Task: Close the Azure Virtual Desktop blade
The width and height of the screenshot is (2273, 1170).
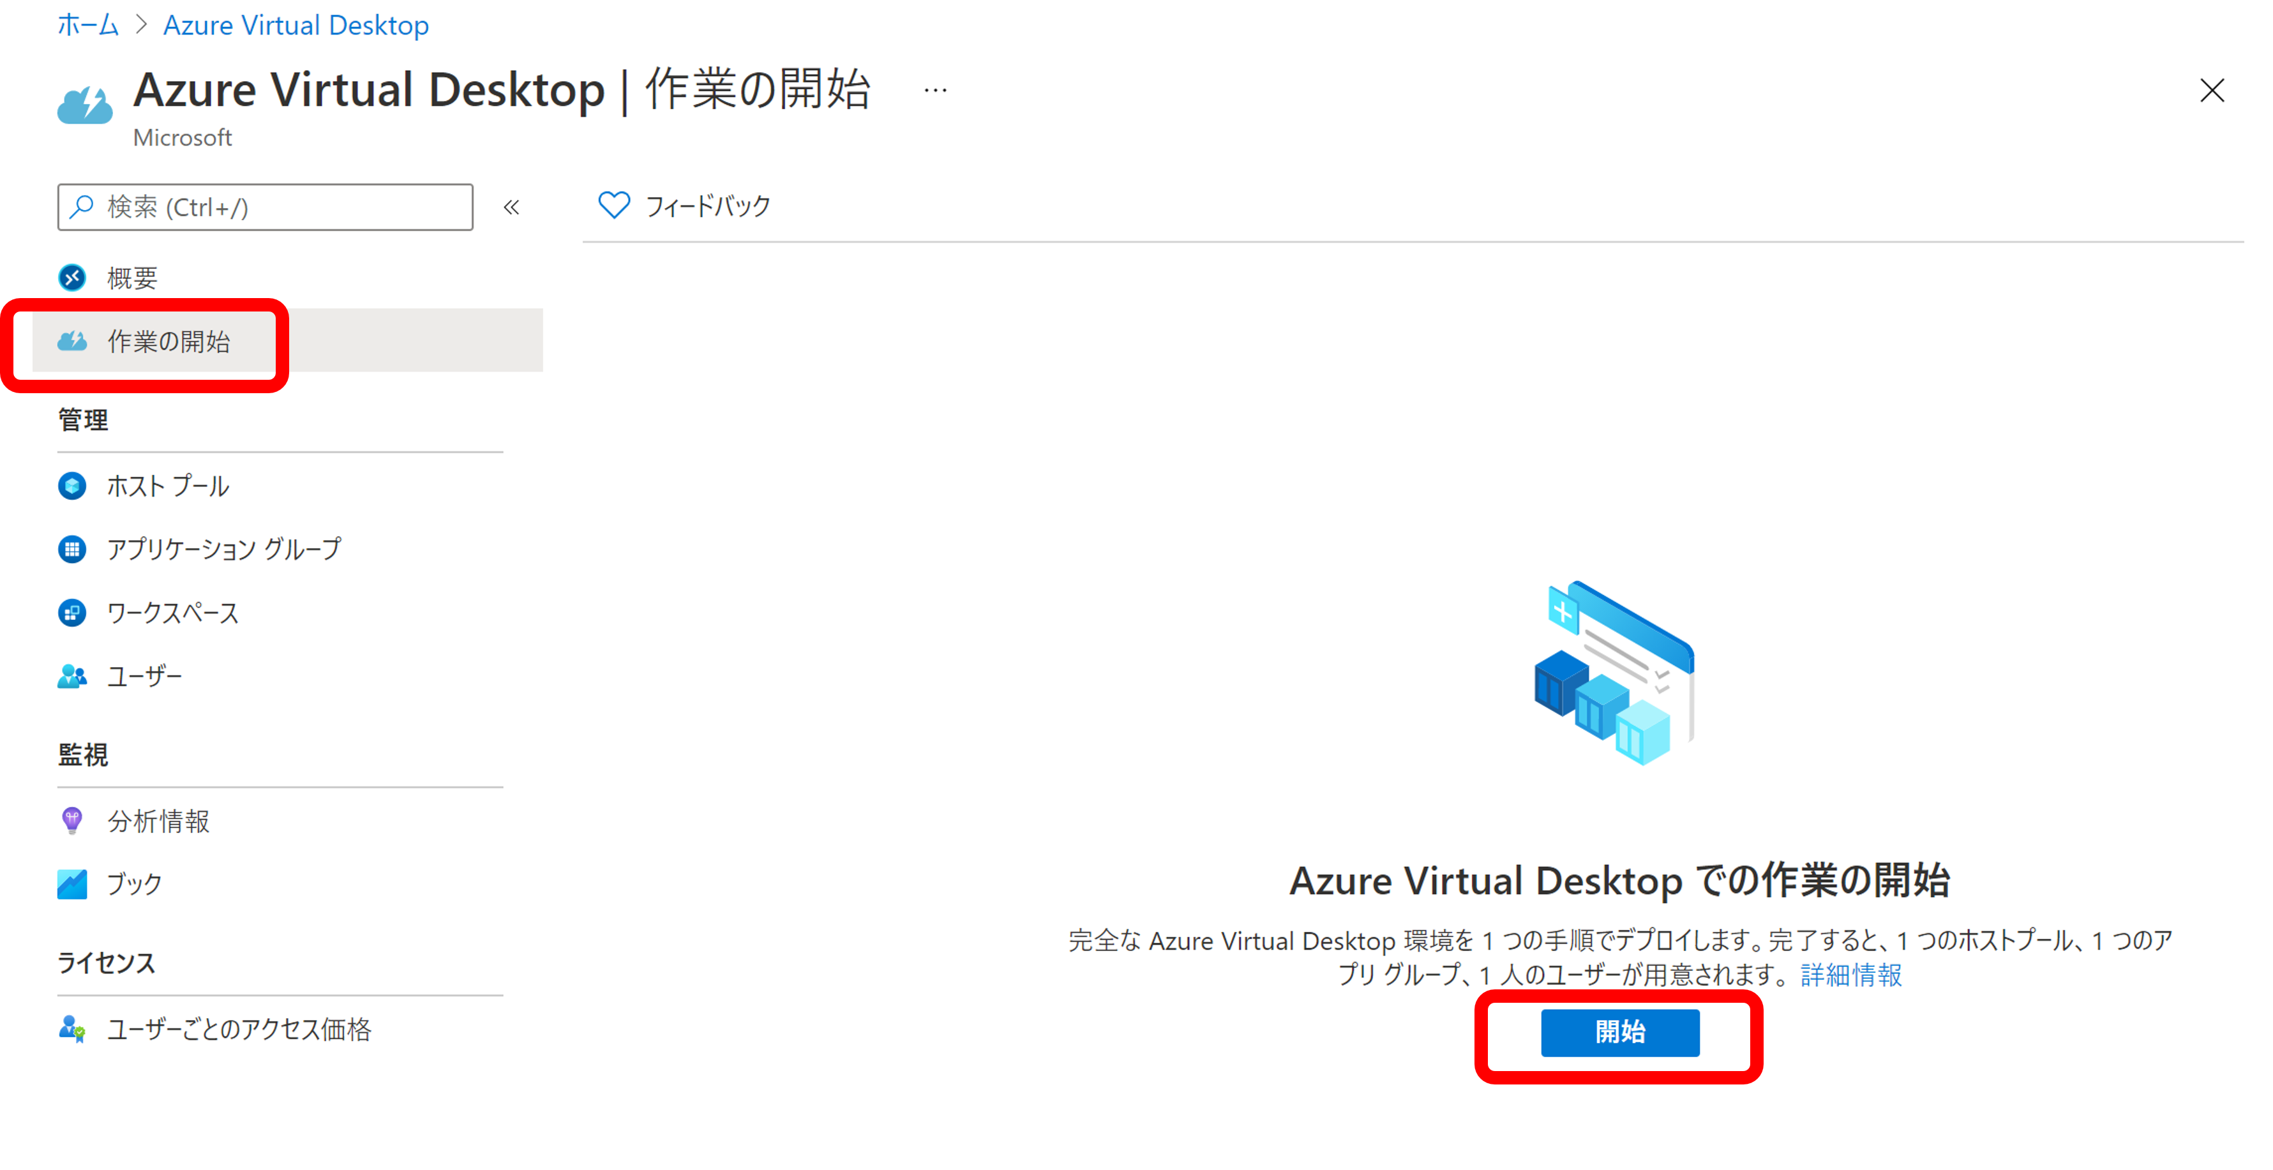Action: (2211, 90)
